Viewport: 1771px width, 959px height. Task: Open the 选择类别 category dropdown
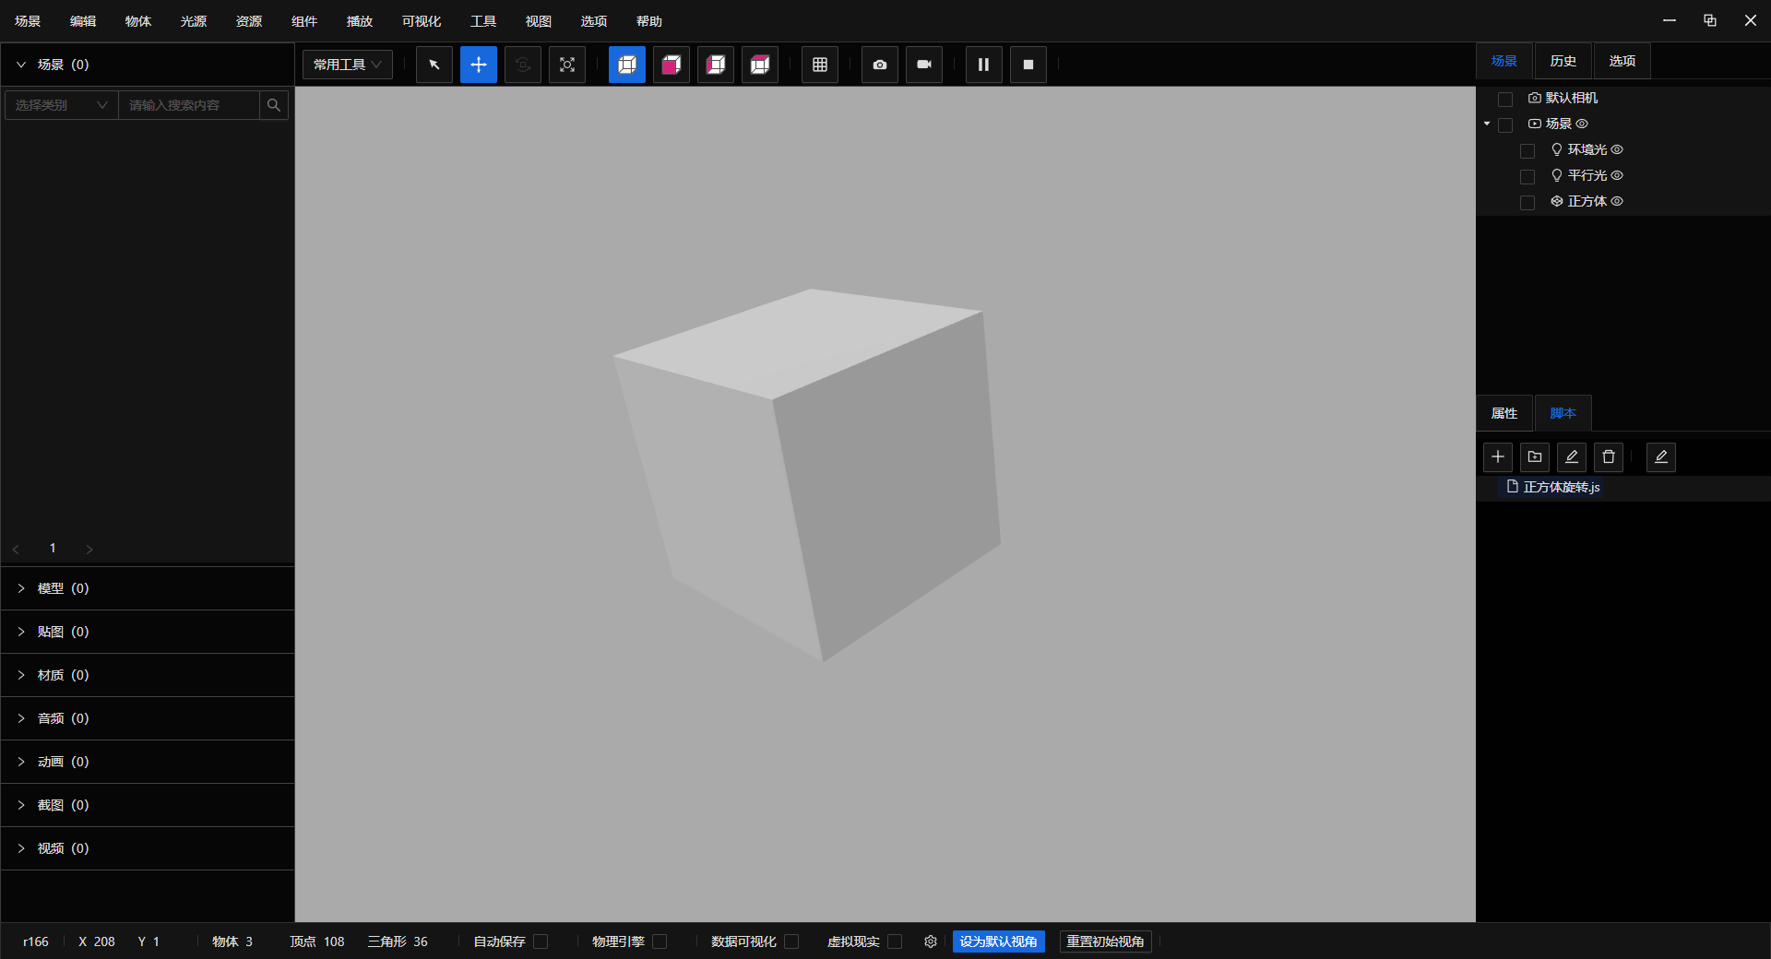coord(61,105)
